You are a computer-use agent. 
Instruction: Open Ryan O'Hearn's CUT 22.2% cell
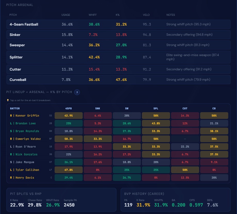185,147
